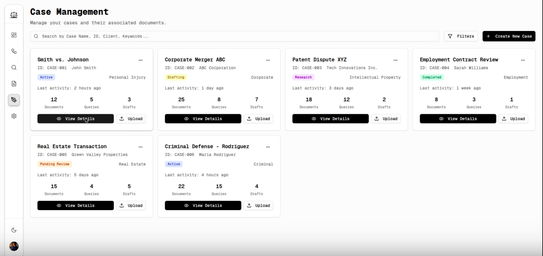Expand options menu for Patent Dispute XYZ

(x=395, y=60)
